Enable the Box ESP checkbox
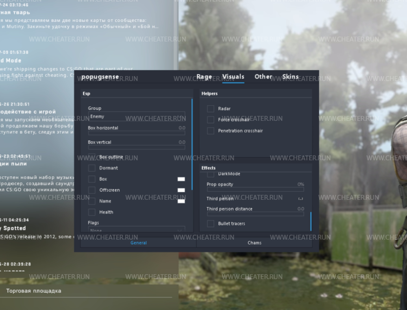This screenshot has height=310, width=407. tap(91, 179)
